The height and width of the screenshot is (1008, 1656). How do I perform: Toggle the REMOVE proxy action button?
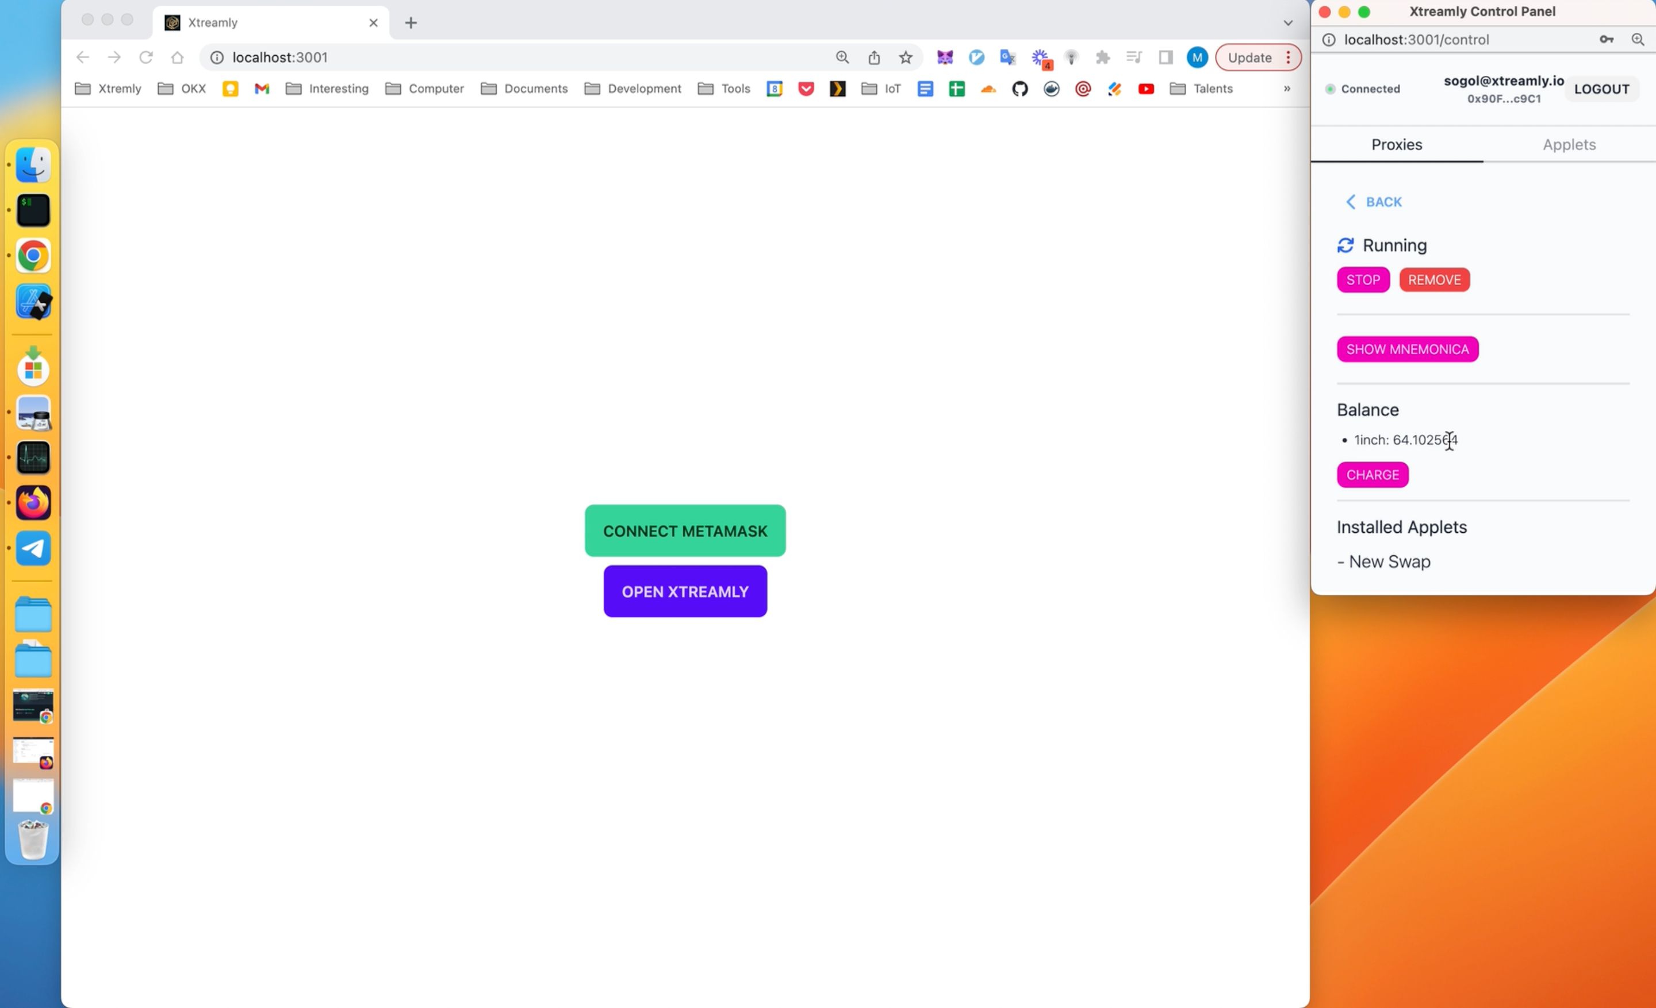[x=1433, y=279]
